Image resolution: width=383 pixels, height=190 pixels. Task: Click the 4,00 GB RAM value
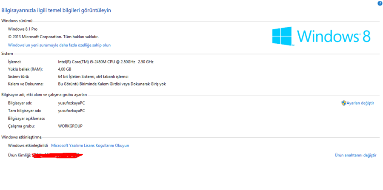click(x=65, y=69)
